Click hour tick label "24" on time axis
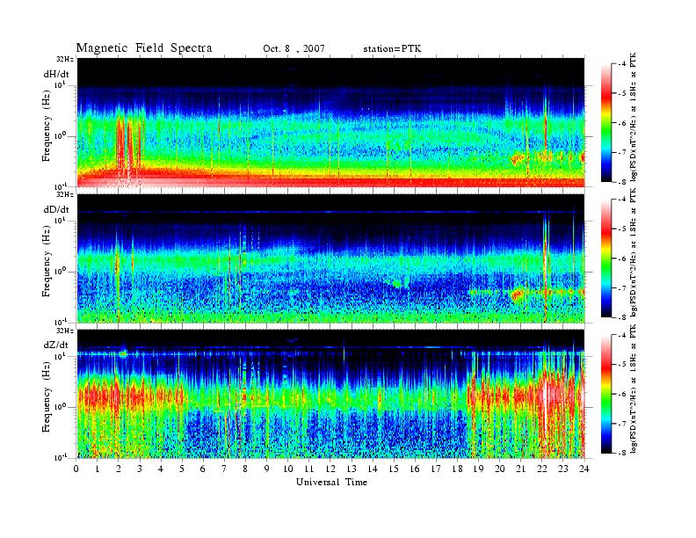Screen dimensions: 696x538 pyautogui.click(x=584, y=469)
